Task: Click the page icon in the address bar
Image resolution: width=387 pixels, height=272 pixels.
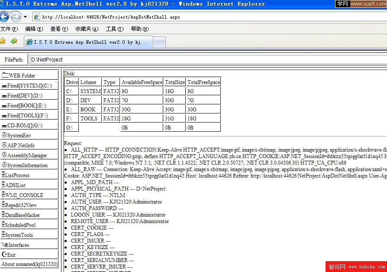Action: point(36,17)
